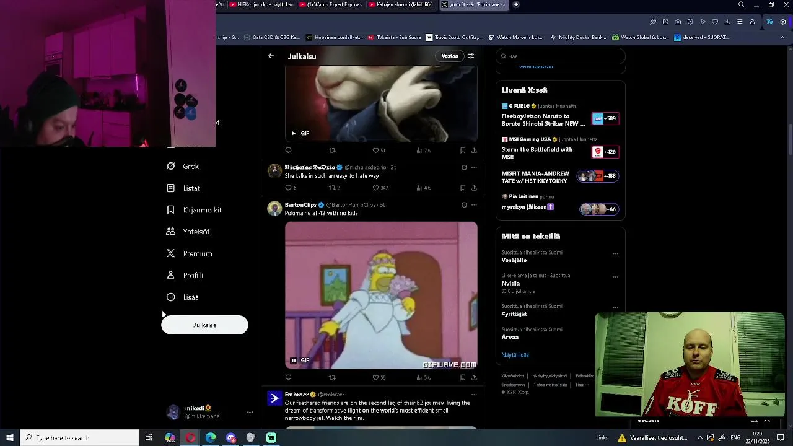Go back with the Julkaisu arrow
This screenshot has width=793, height=446.
click(x=271, y=56)
